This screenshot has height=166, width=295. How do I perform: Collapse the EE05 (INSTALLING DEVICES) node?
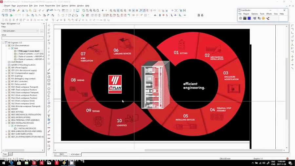(x=6, y=123)
